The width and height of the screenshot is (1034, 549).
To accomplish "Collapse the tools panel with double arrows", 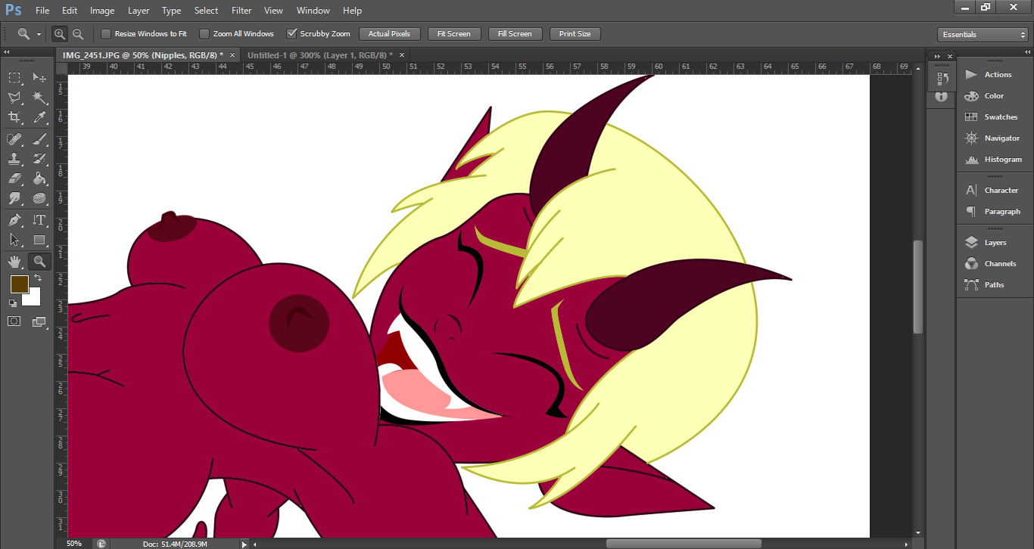I will click(7, 52).
